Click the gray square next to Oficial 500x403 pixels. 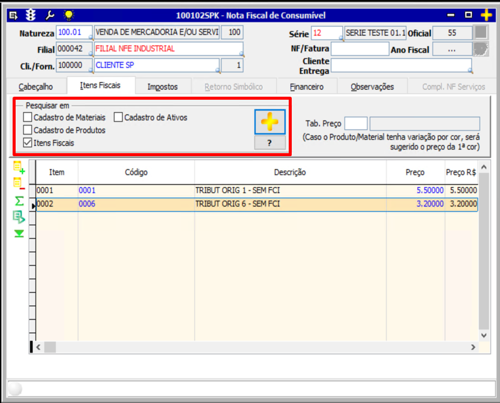coord(481,32)
